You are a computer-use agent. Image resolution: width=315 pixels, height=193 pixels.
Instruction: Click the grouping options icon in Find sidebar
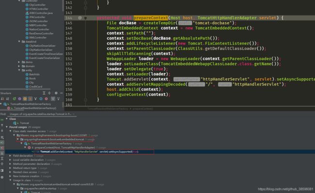(x=2, y=137)
